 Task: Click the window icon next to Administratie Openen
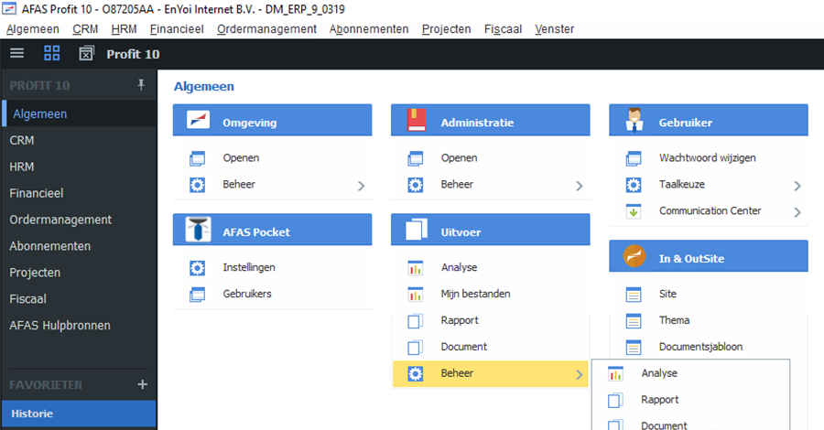(x=415, y=158)
